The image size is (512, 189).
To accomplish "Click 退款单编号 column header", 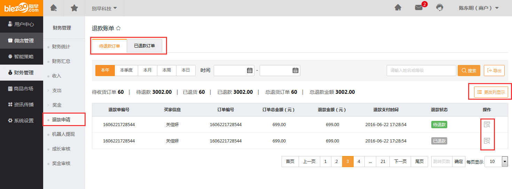I will pos(119,110).
